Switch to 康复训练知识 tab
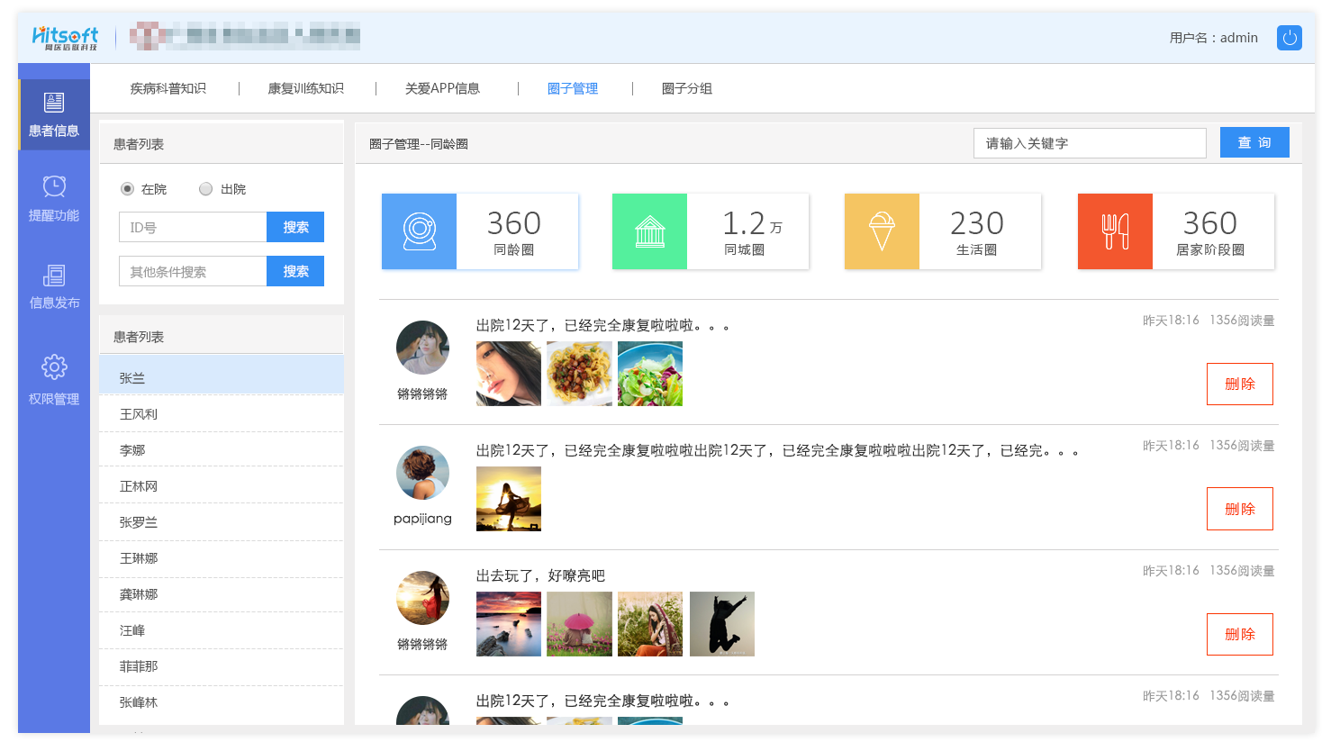The height and width of the screenshot is (751, 1331). coord(306,88)
